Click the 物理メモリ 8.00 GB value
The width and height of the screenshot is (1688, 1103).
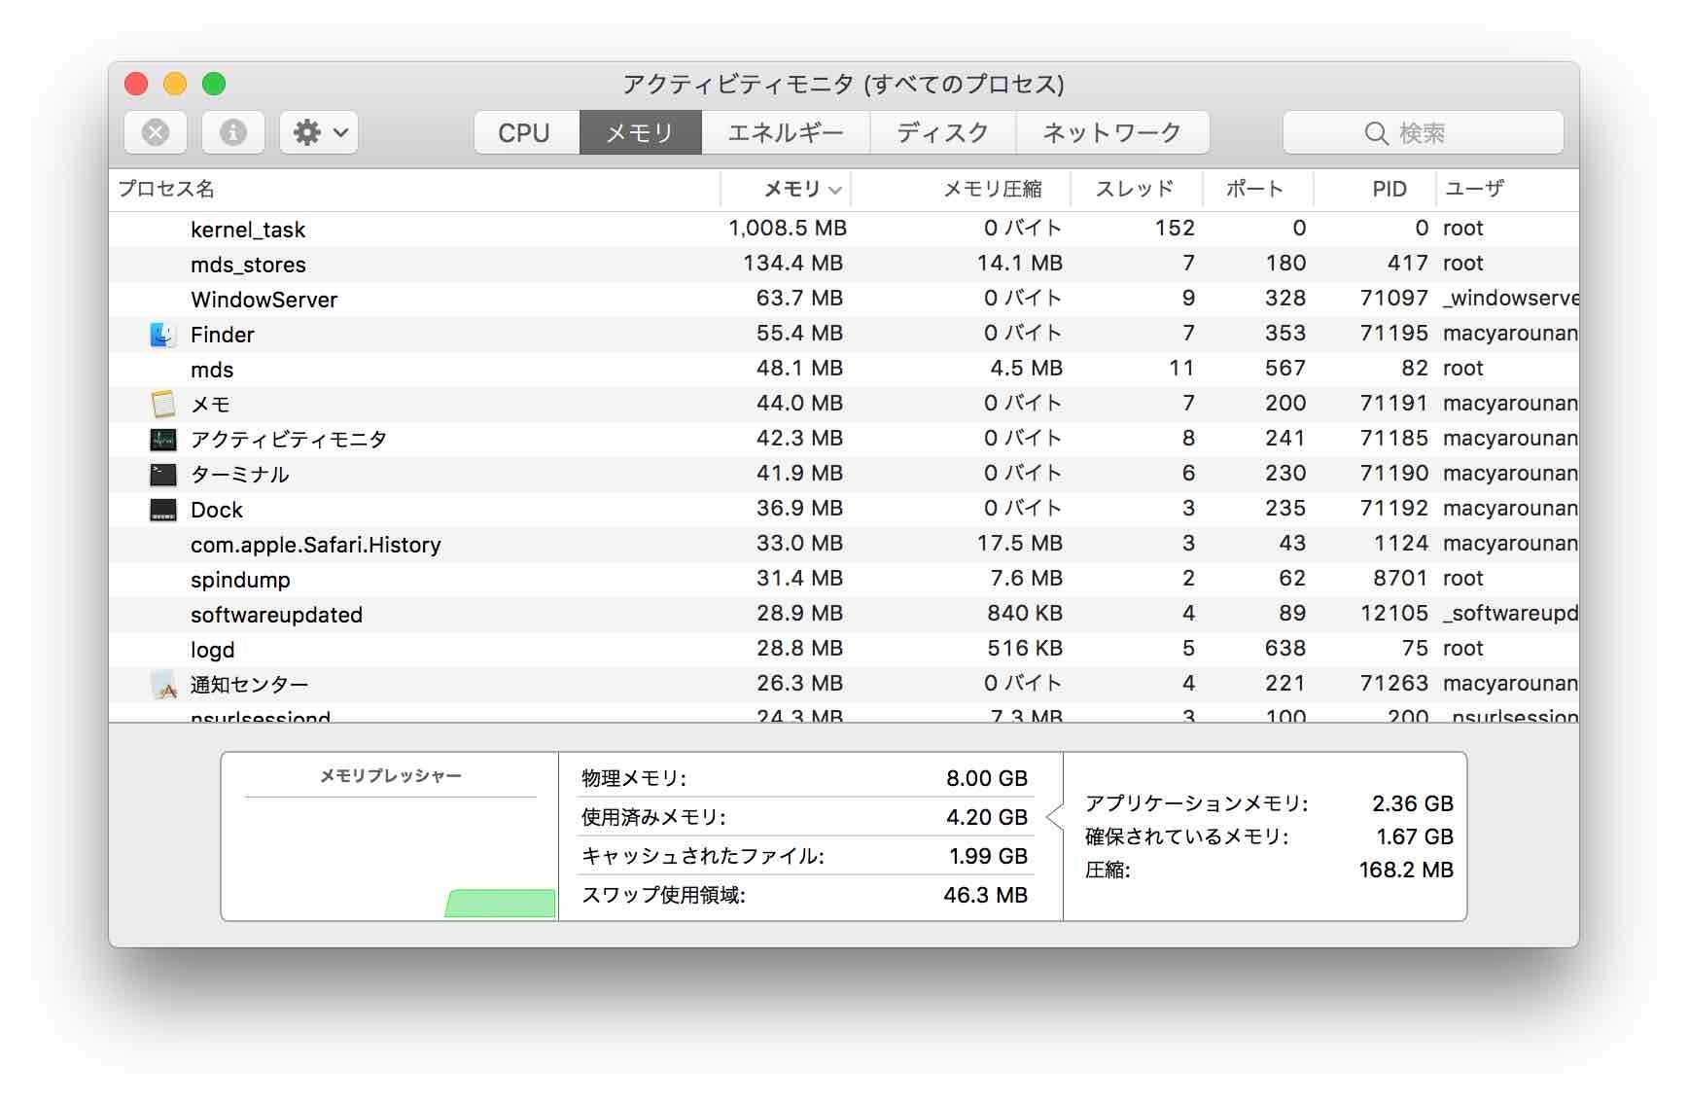point(987,778)
